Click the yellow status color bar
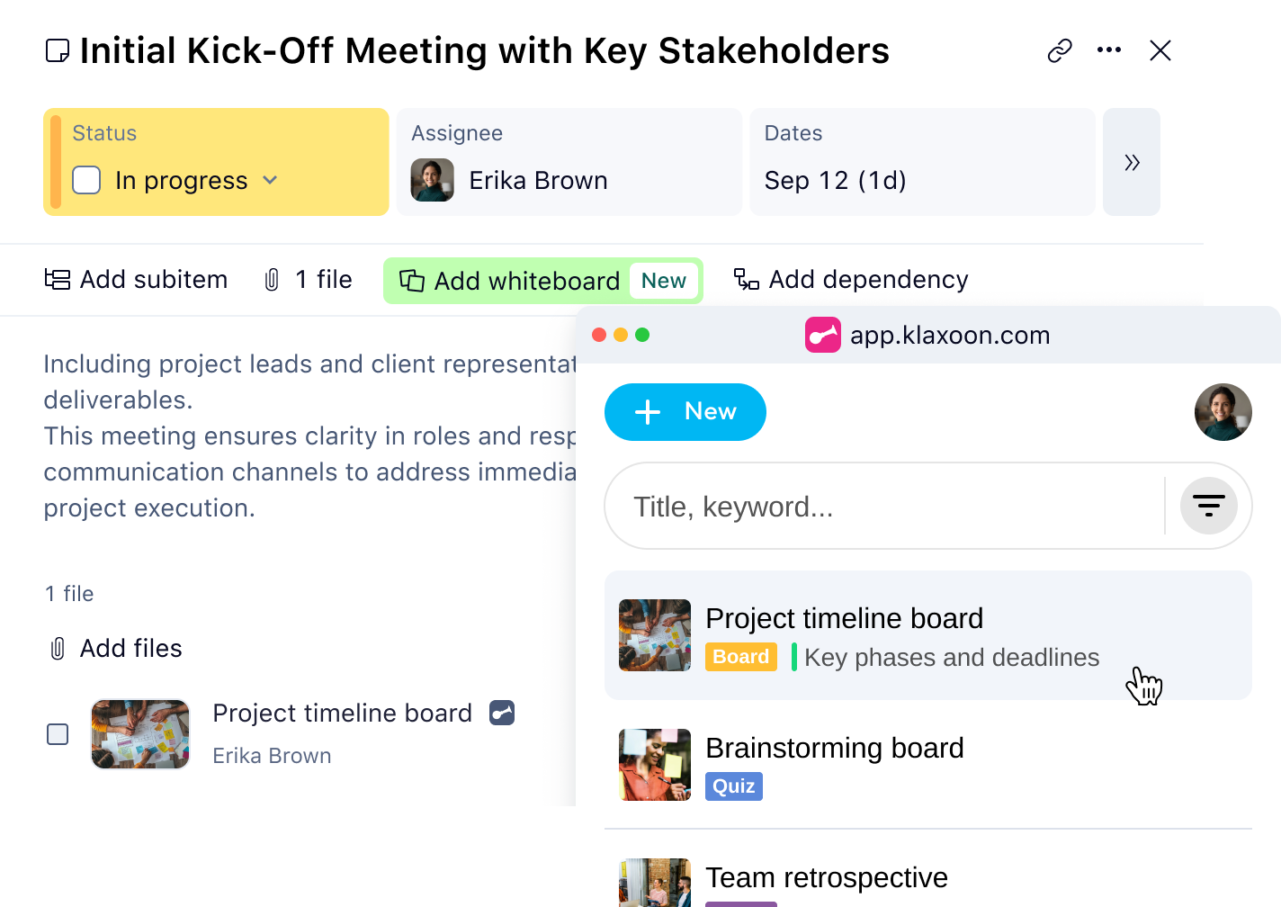1281x907 pixels. [56, 162]
